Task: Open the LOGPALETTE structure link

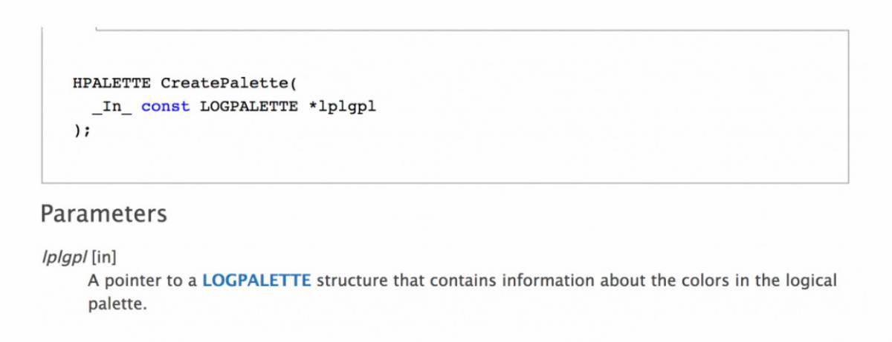Action: tap(256, 281)
